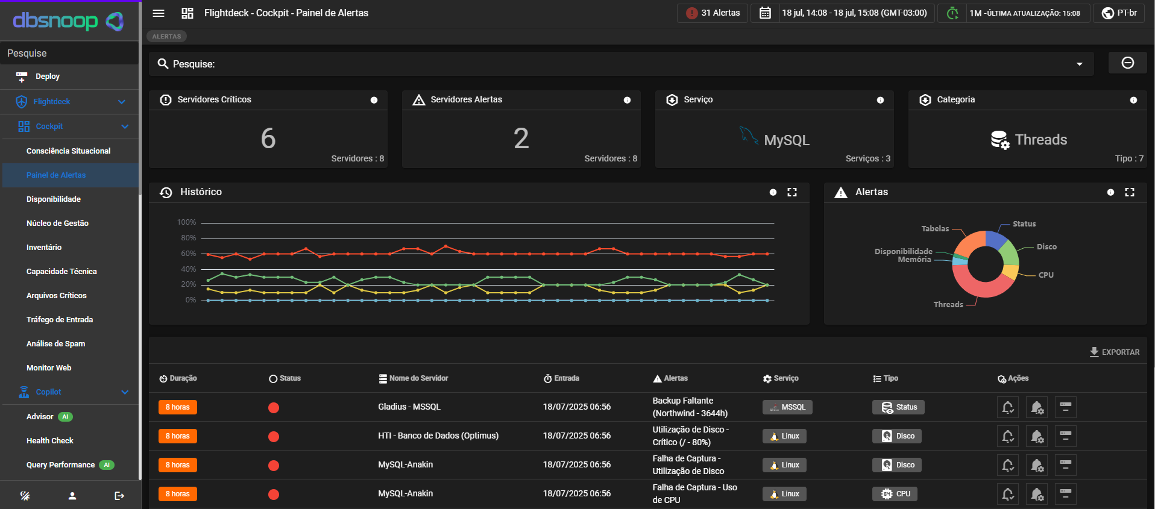Expand the Alertas chart to fullscreen
Viewport: 1155px width, 509px height.
click(1129, 192)
